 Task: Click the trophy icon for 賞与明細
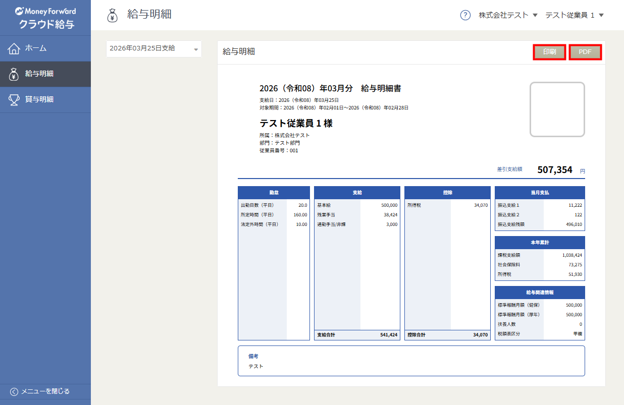14,99
